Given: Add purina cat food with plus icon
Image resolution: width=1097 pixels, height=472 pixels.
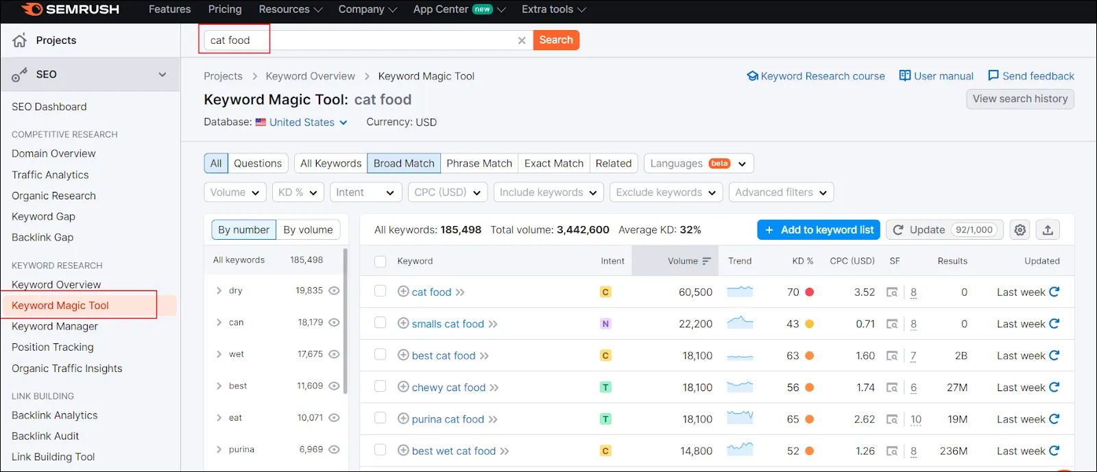Looking at the screenshot, I should click(403, 419).
